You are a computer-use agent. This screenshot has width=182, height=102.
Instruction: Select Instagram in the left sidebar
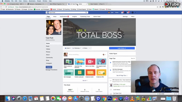pos(49,63)
